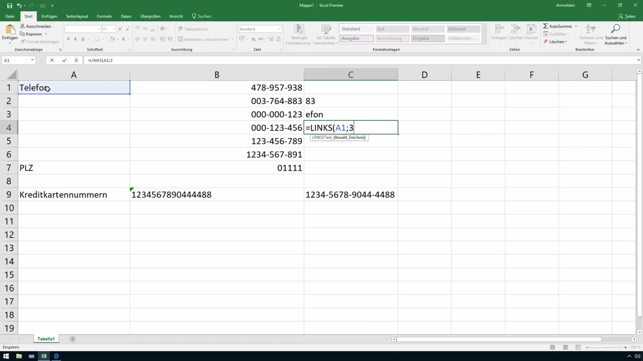Click AutoSumme sigma button
Image resolution: width=643 pixels, height=361 pixels.
pyautogui.click(x=557, y=26)
